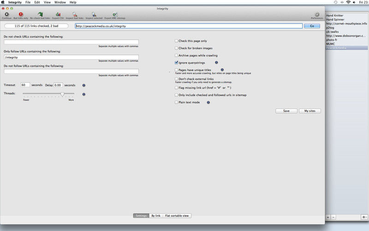Open Preferences gear icon

[x=317, y=15]
